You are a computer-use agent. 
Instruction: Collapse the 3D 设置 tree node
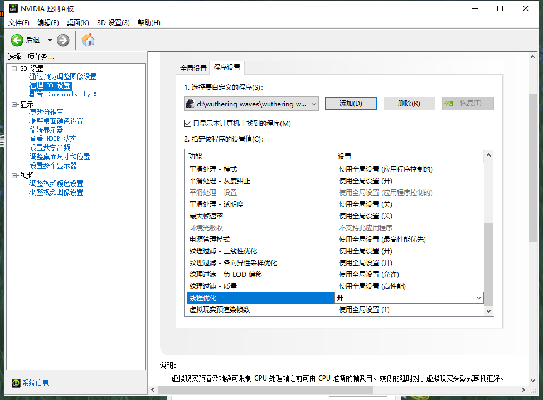click(x=14, y=69)
